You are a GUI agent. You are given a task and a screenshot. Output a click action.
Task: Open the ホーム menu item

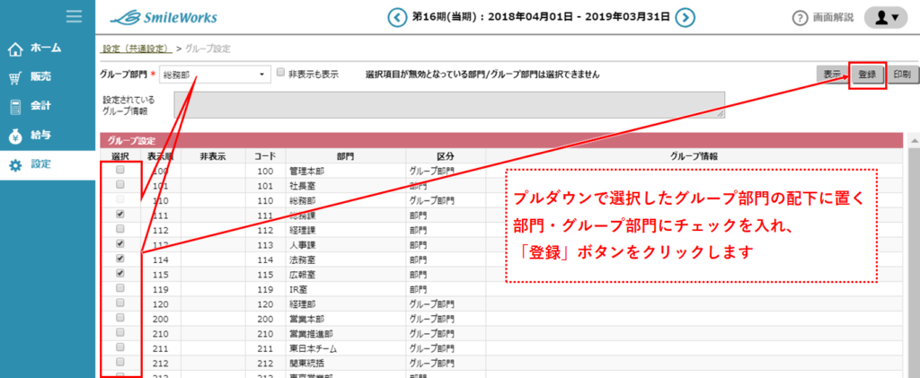[x=48, y=48]
